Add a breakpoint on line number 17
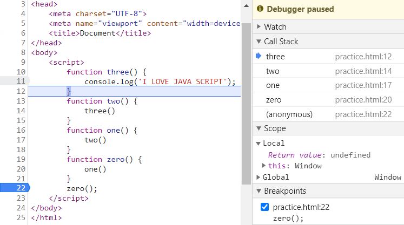Screen dimensions: 404x225 21,140
